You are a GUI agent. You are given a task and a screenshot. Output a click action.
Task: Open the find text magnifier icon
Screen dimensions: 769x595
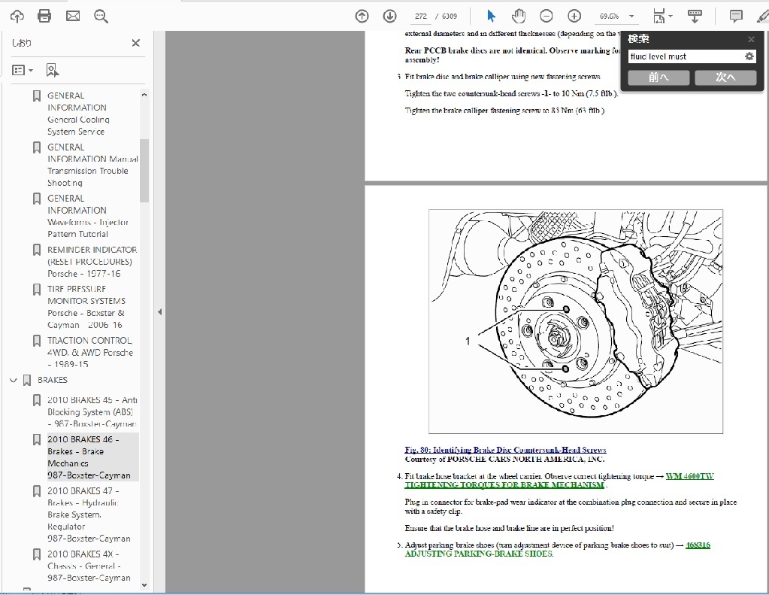click(101, 17)
